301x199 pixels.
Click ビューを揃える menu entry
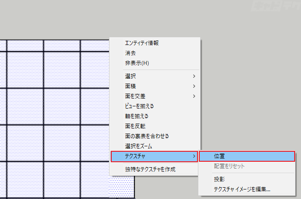click(139, 106)
